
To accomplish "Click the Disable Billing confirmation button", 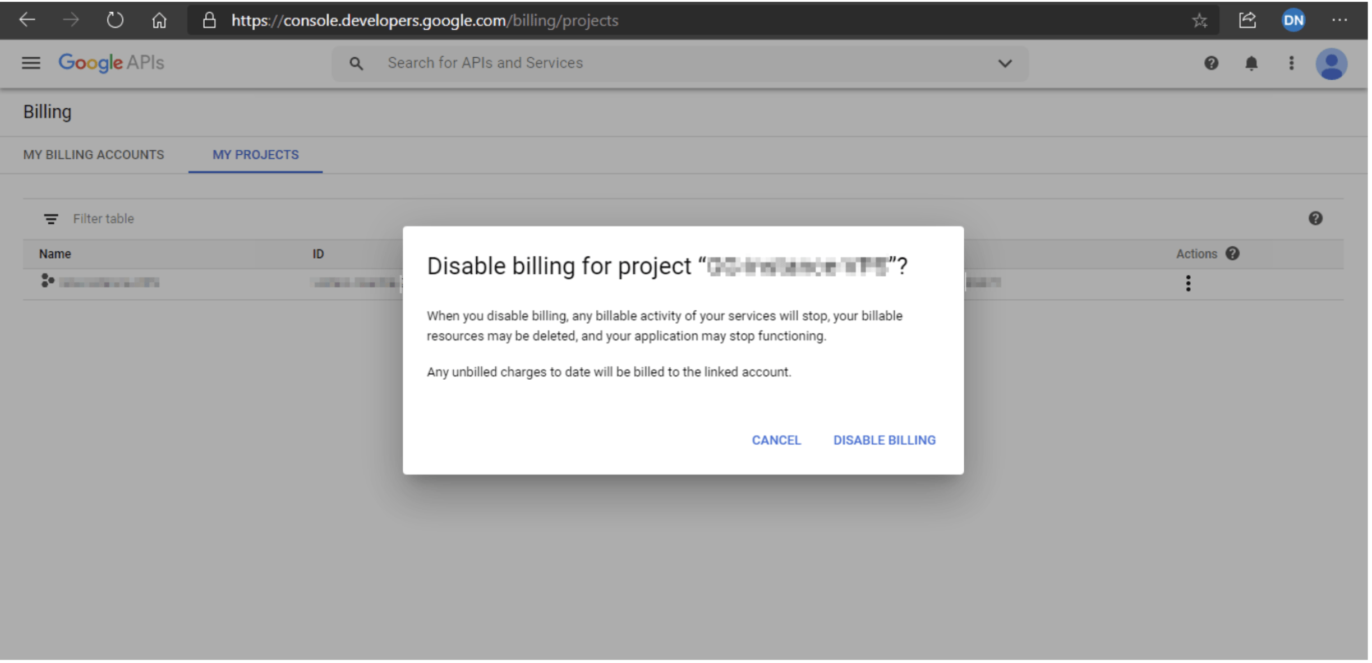I will [x=884, y=440].
